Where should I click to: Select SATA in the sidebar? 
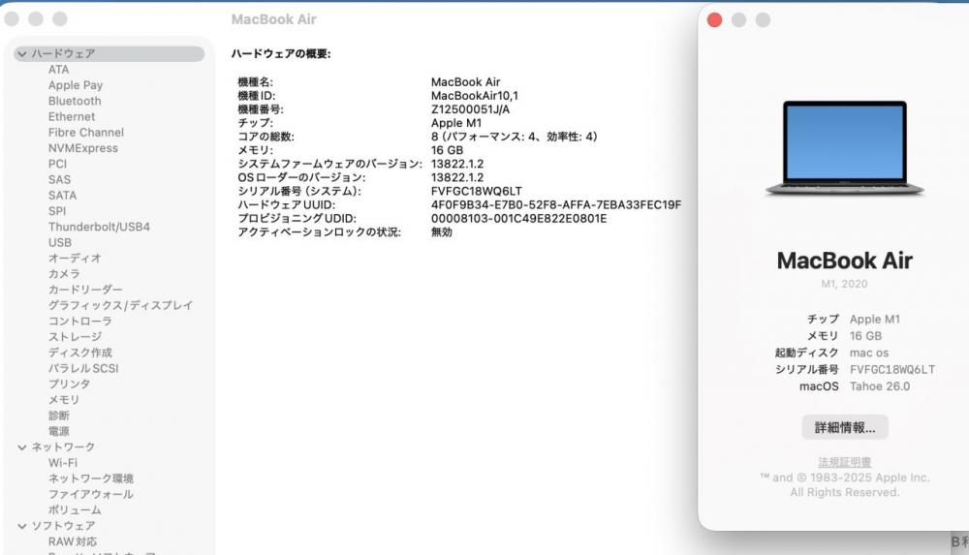pyautogui.click(x=62, y=196)
